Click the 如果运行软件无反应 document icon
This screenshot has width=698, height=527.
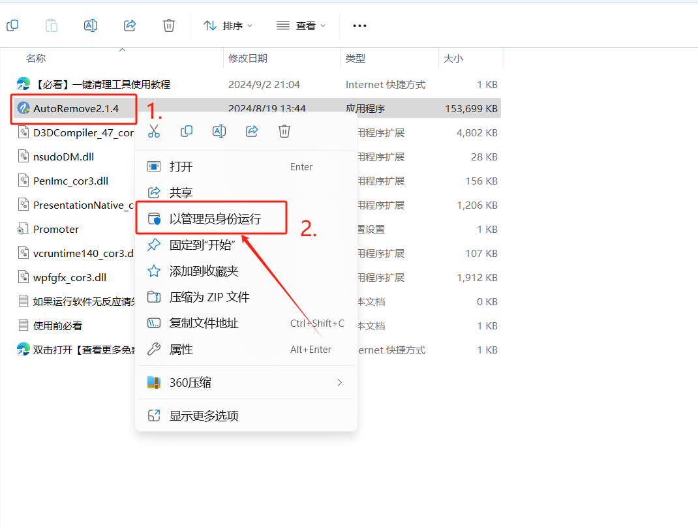click(x=23, y=301)
